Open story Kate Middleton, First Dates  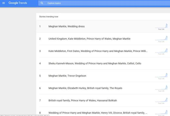[98, 51]
